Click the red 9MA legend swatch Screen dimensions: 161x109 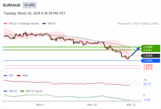coord(19,76)
